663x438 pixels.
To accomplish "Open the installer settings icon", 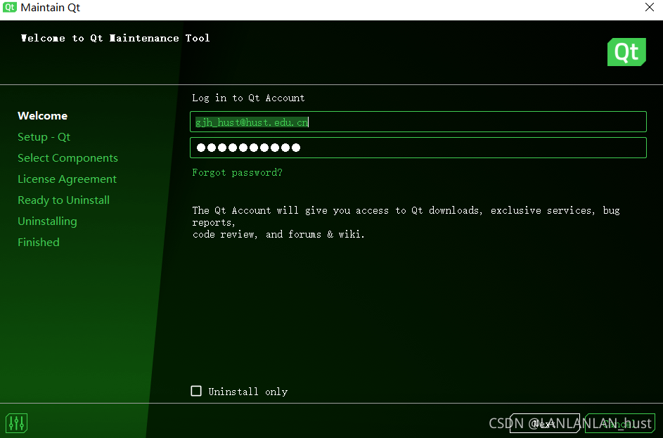I will click(x=16, y=423).
